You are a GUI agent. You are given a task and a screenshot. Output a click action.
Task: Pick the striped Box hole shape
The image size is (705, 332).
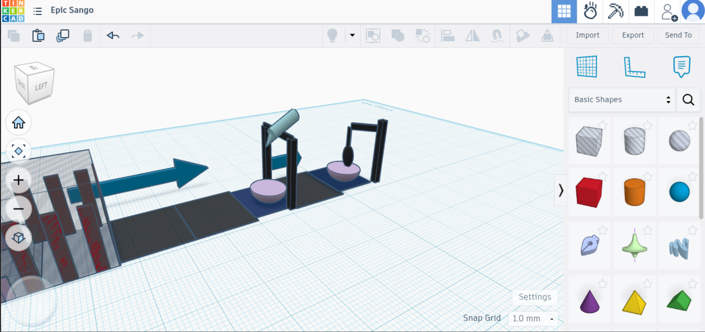click(589, 141)
